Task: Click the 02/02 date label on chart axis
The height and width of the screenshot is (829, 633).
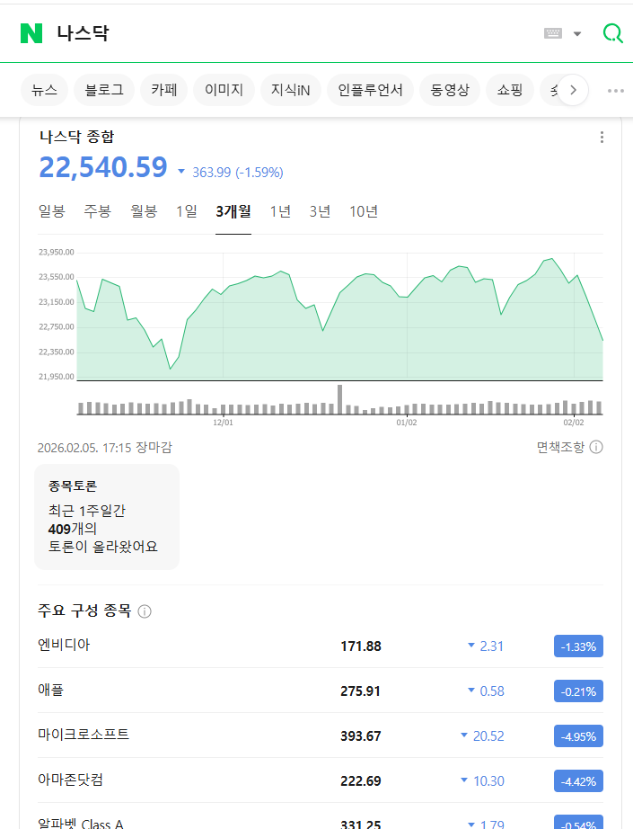Action: click(574, 423)
